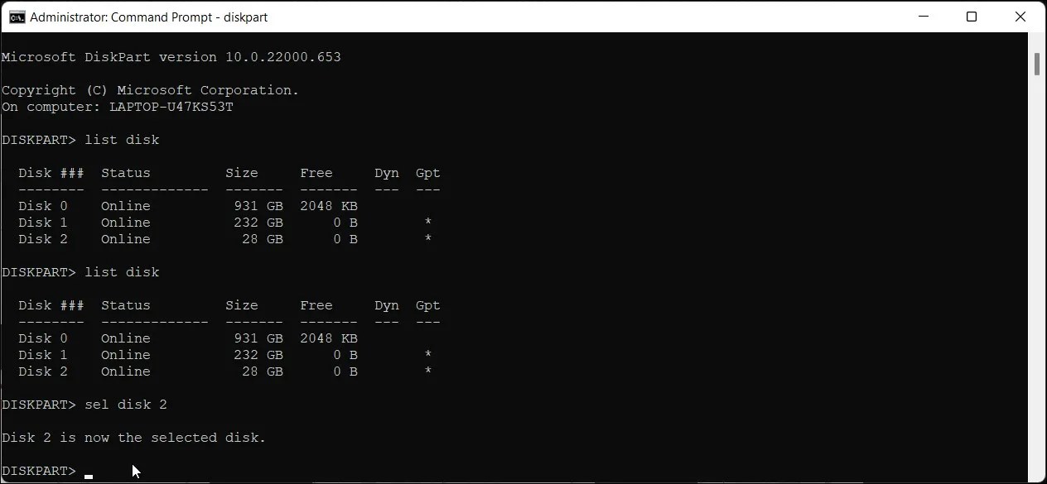Click the Free column header

click(x=316, y=172)
